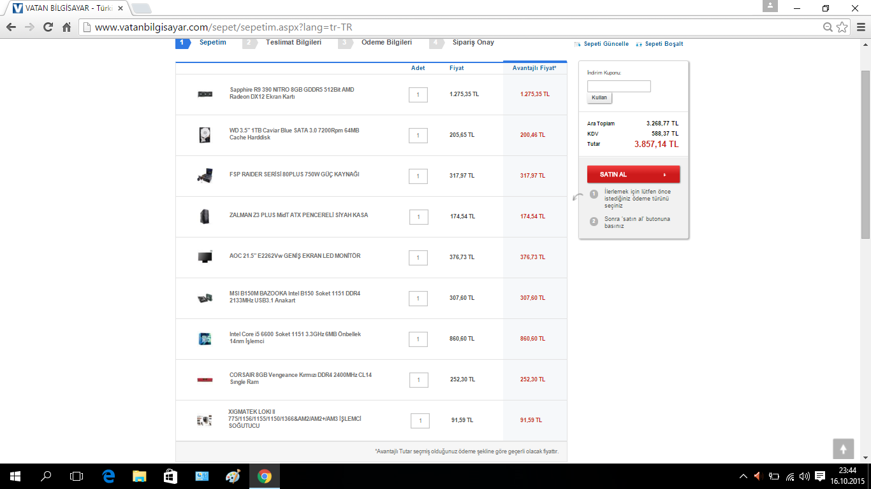Click Kullan coupon button
Screen dimensions: 871x489
point(599,98)
